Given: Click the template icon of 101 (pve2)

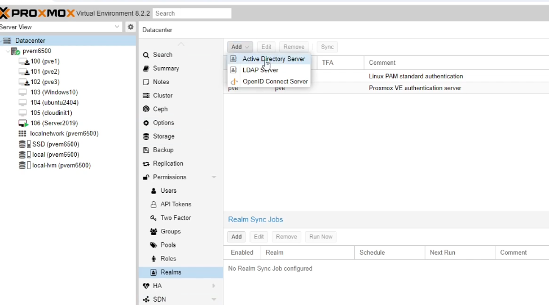Looking at the screenshot, I should (x=24, y=72).
